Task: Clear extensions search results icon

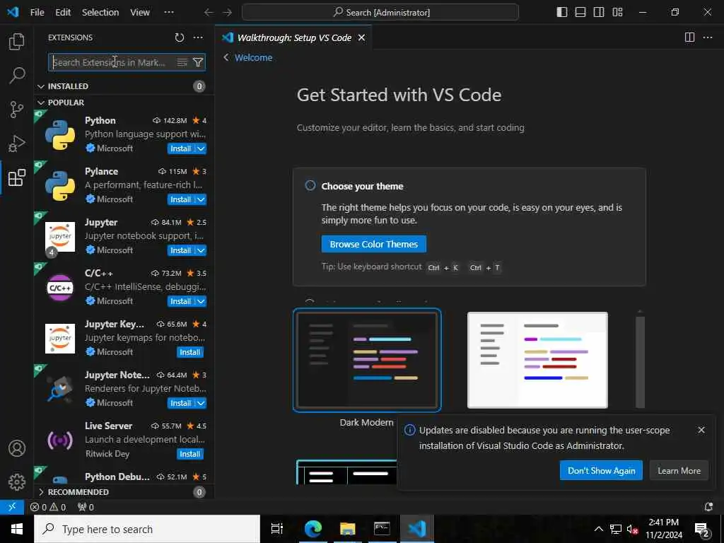Action: tap(182, 62)
